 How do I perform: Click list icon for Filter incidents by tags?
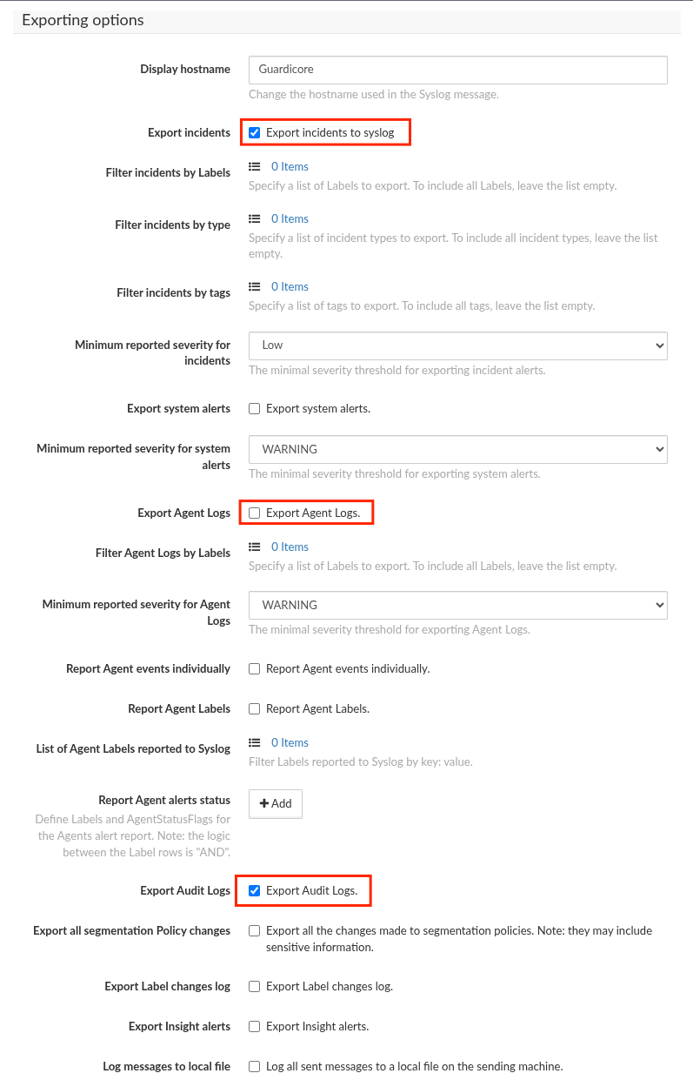(254, 286)
